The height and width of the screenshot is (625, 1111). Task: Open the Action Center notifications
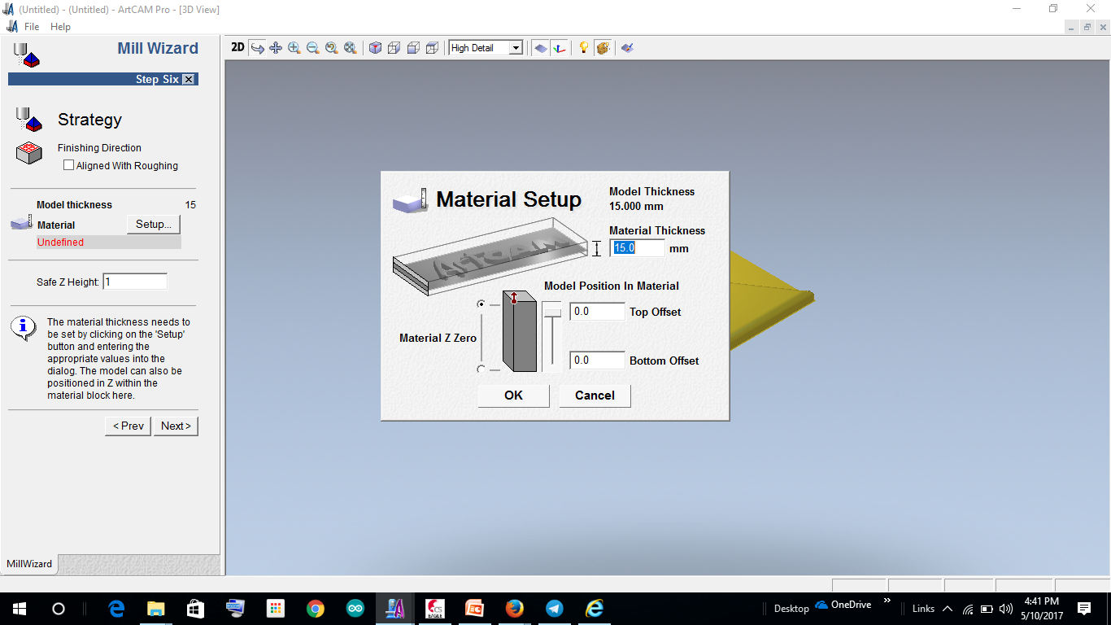[1083, 609]
